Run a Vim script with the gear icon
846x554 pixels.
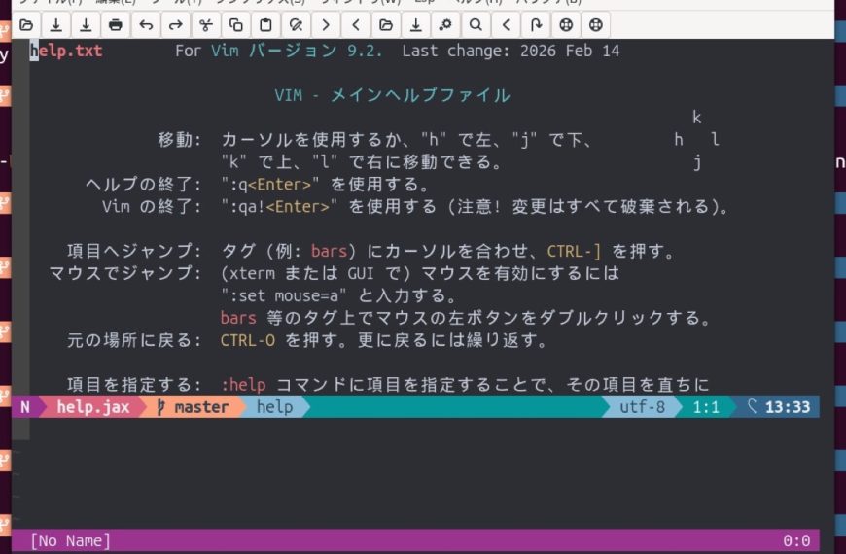[445, 25]
